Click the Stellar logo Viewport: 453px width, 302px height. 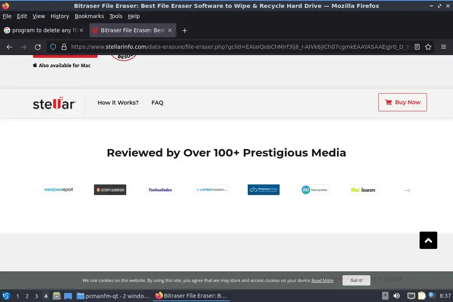54,103
